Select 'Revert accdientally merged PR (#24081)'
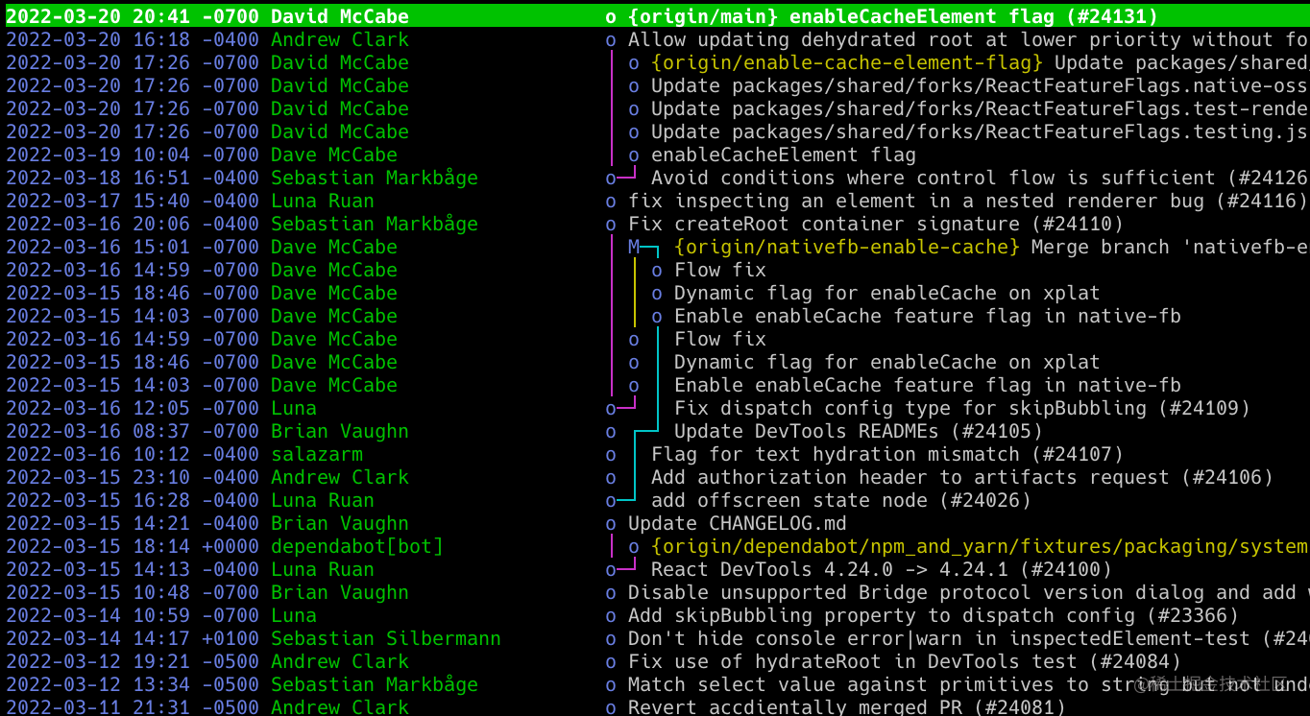The width and height of the screenshot is (1310, 716). (x=847, y=706)
